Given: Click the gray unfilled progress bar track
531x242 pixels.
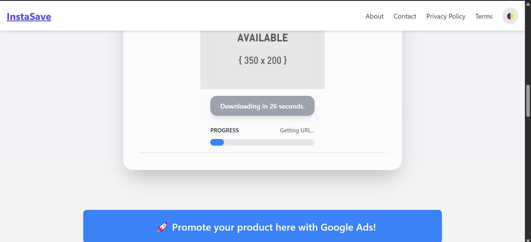Looking at the screenshot, I should coord(268,142).
